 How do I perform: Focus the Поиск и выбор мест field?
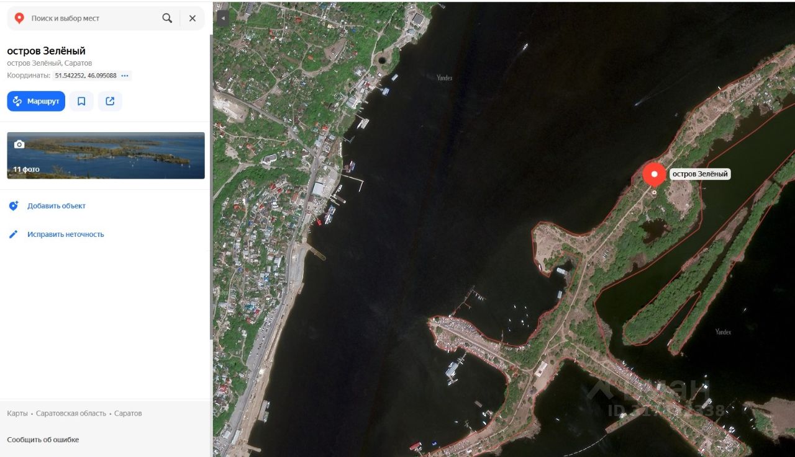[93, 18]
